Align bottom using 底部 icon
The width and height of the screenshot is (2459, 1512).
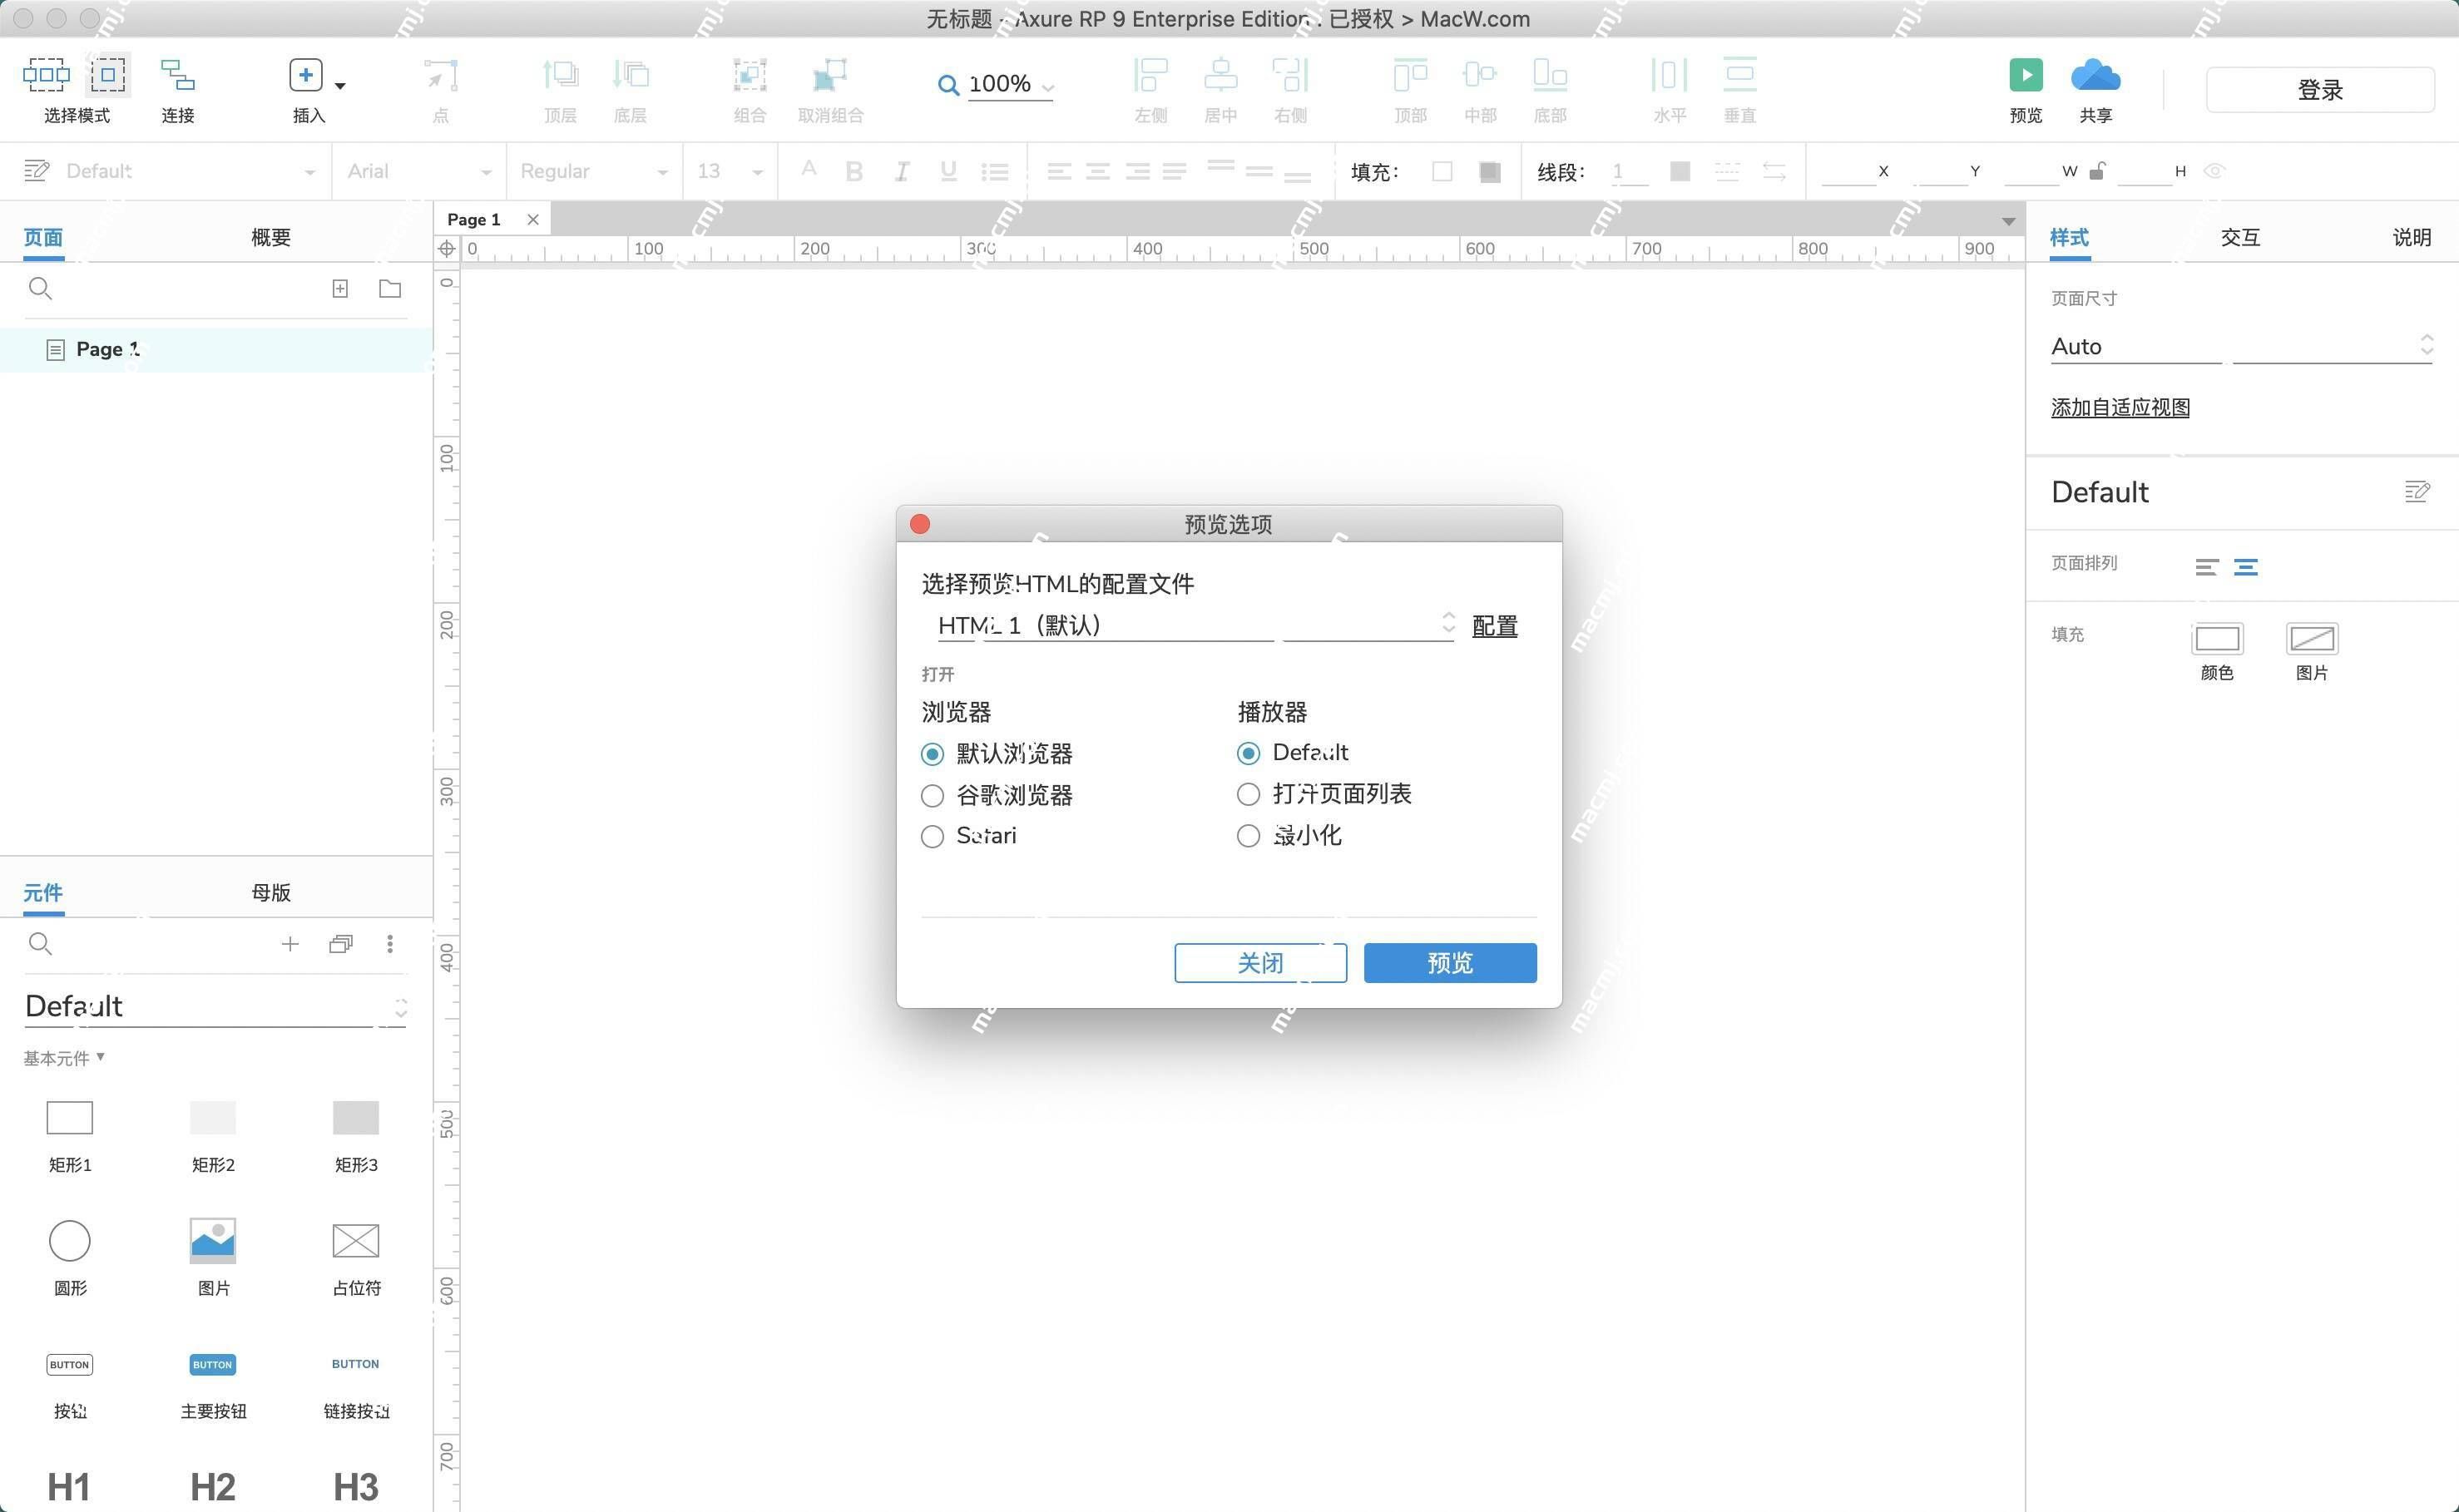tap(1550, 75)
